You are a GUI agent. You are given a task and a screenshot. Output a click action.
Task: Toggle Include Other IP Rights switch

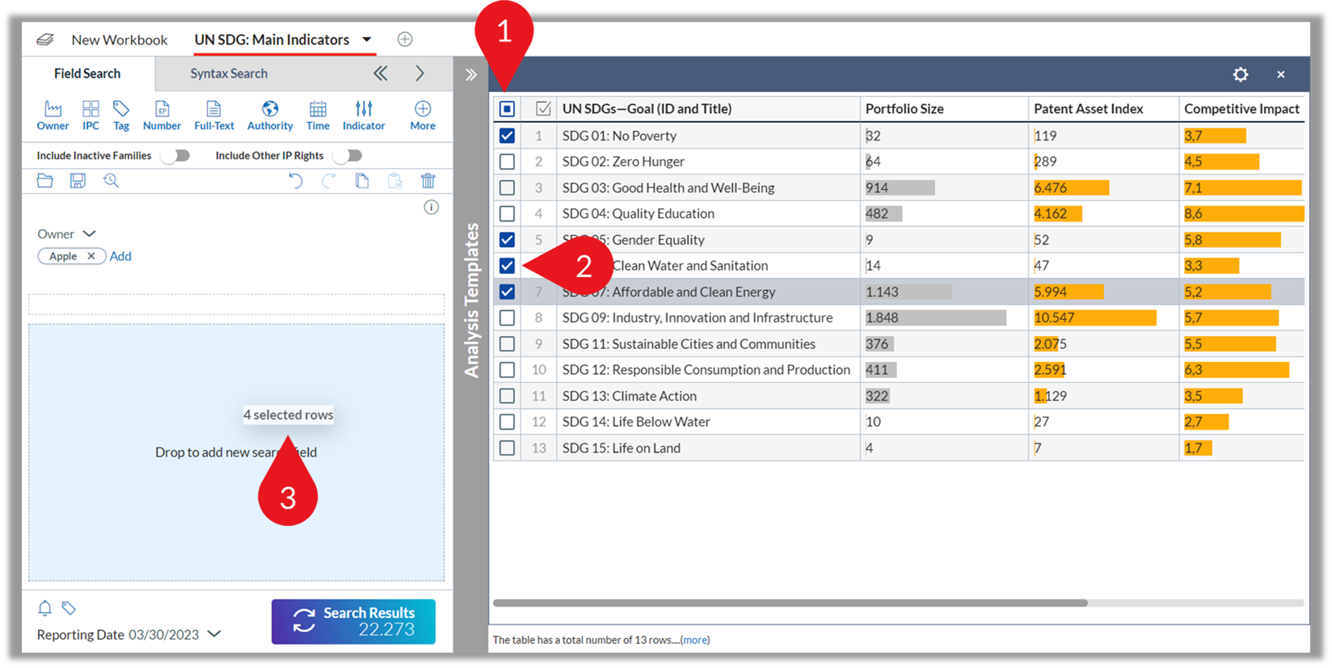(x=348, y=155)
